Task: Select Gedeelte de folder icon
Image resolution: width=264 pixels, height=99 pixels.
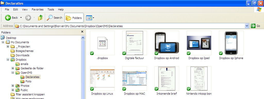Action: point(18,68)
